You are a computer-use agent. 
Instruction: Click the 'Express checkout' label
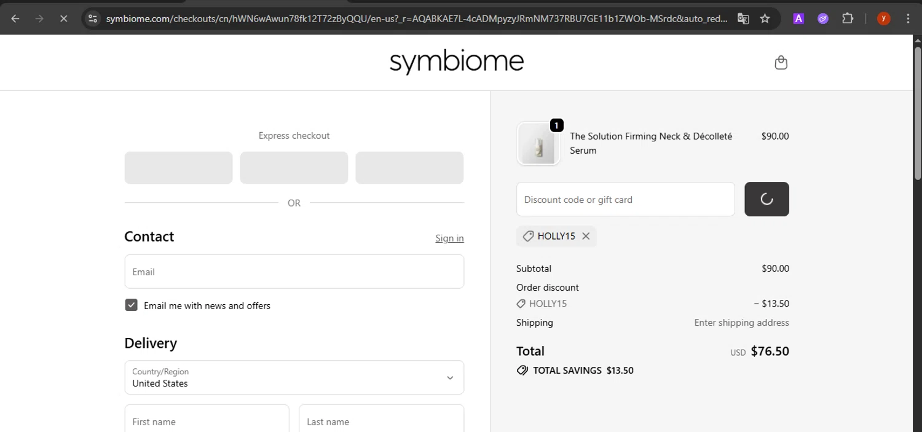[x=294, y=136]
